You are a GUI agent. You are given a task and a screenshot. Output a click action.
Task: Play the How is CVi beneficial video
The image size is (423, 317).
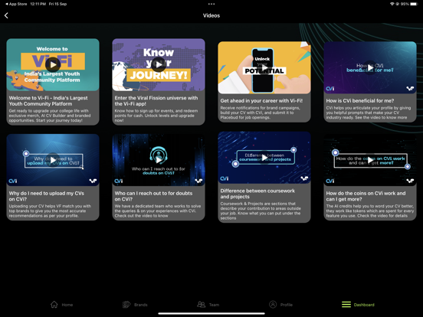[x=370, y=67]
